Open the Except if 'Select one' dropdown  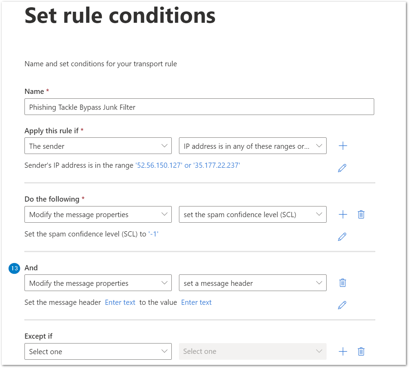click(x=98, y=351)
